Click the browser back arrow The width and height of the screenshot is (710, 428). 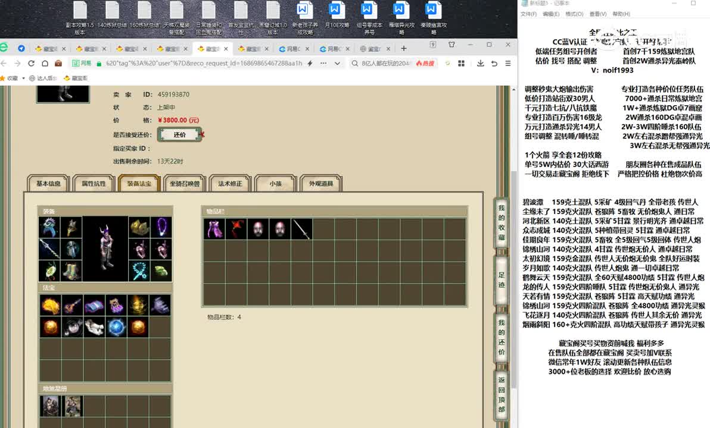click(4, 63)
